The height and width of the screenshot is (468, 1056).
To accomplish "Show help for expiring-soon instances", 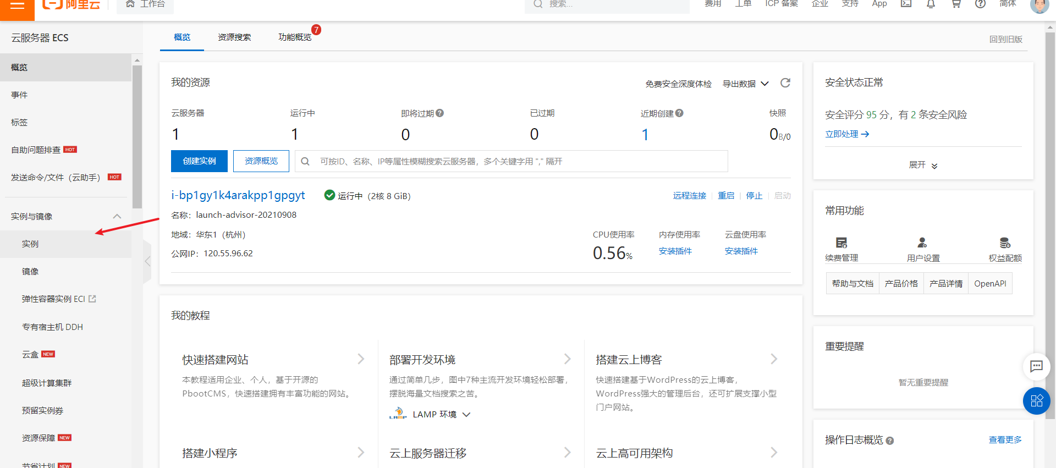I will (x=439, y=113).
